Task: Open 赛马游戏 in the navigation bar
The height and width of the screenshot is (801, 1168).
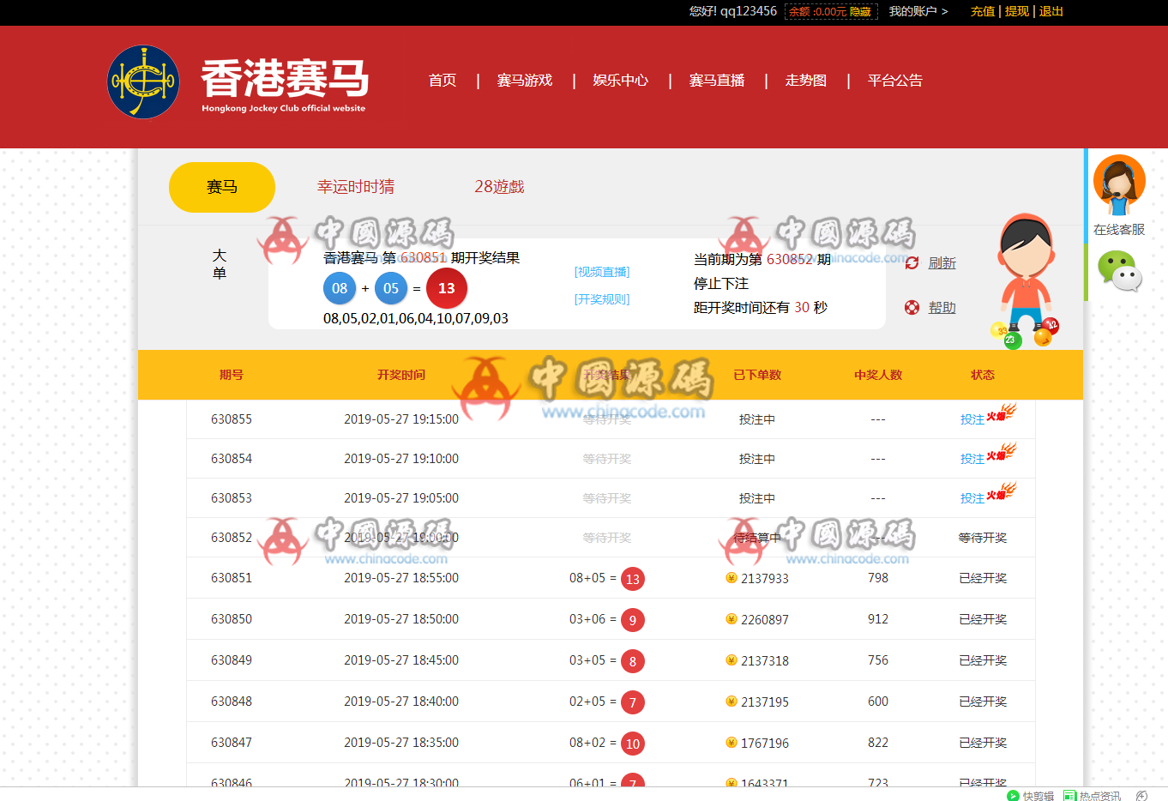Action: 525,81
